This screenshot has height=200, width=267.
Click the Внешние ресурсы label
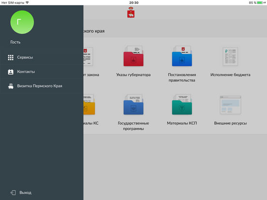pyautogui.click(x=230, y=123)
